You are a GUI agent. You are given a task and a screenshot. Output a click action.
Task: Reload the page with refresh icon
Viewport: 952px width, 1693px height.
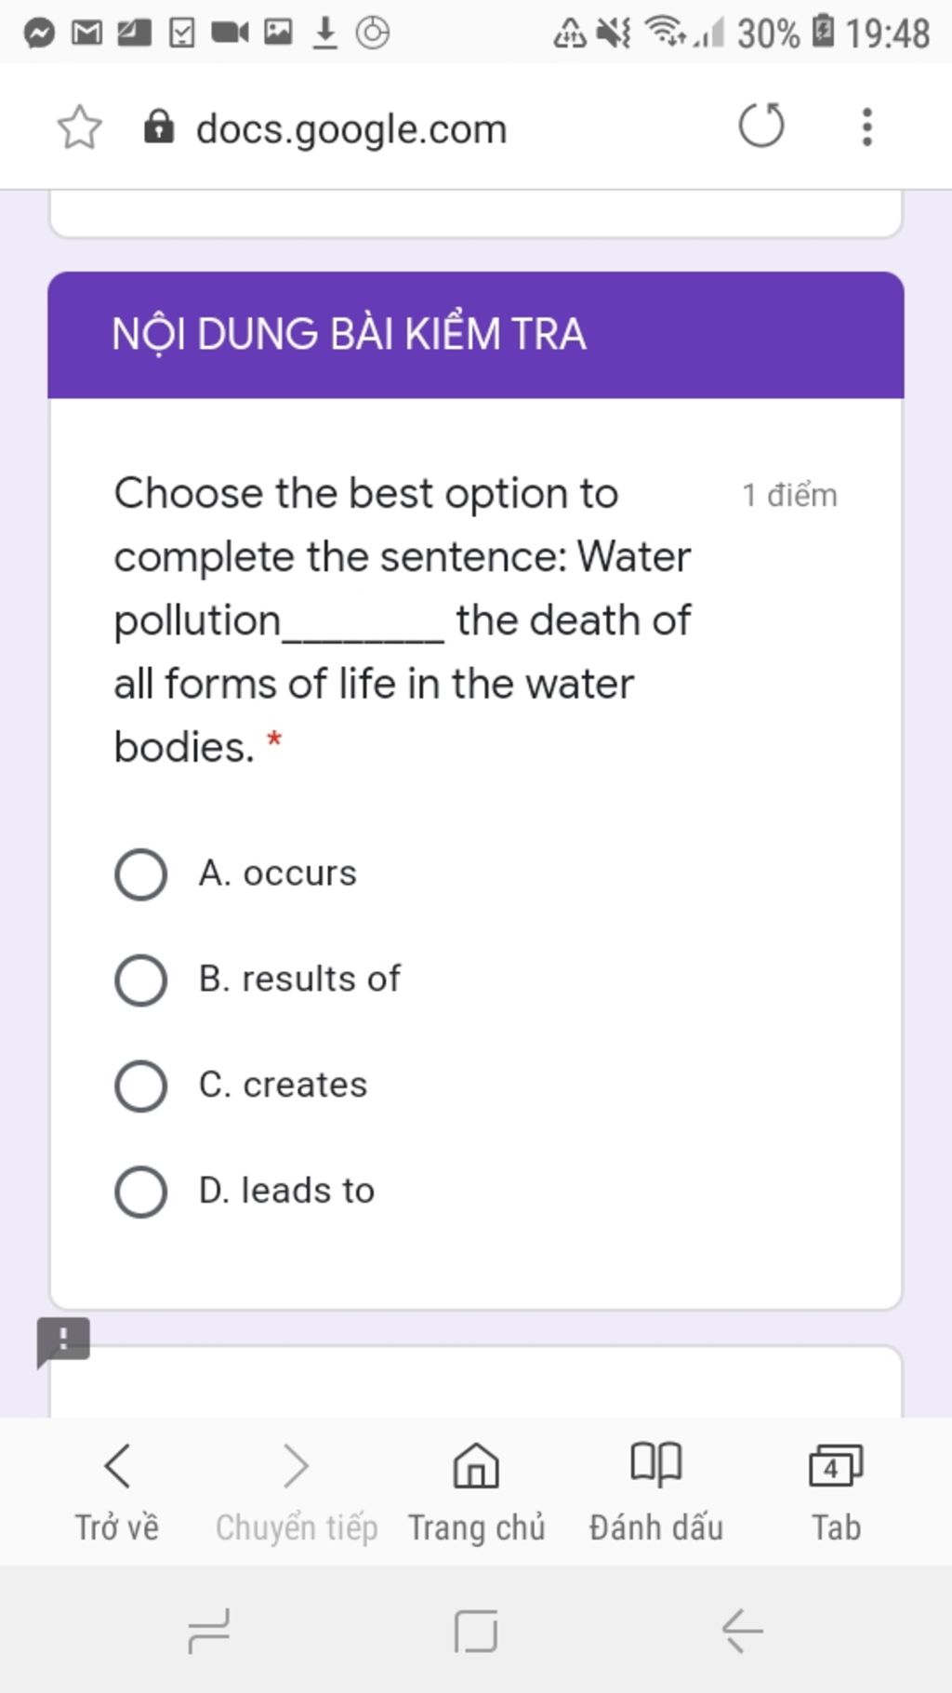[761, 126]
